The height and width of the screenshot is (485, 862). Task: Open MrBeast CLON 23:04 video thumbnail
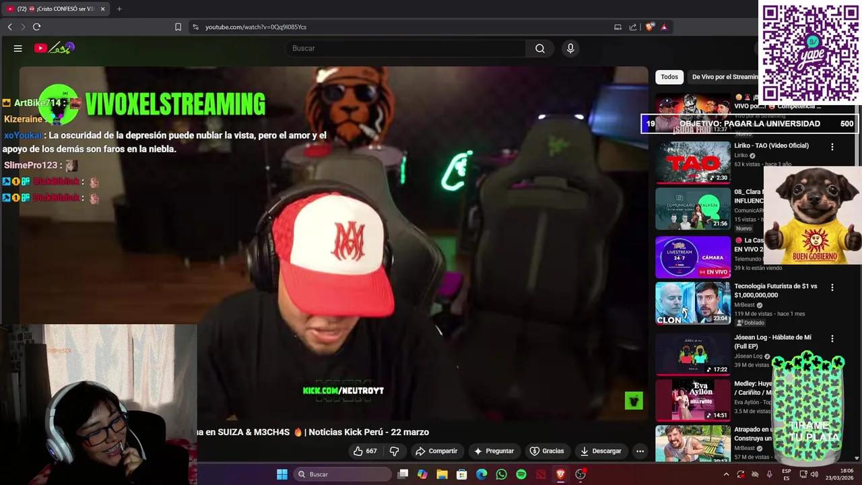pos(693,303)
